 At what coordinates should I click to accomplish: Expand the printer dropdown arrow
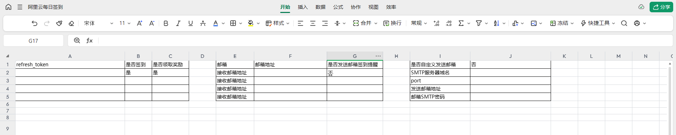645,23
